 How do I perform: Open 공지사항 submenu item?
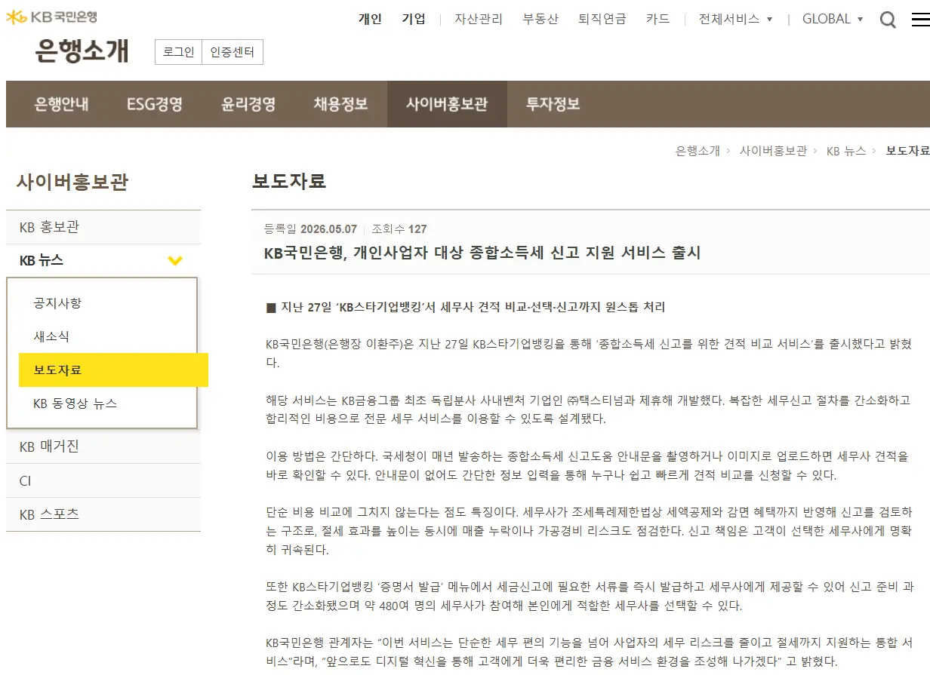(x=57, y=303)
